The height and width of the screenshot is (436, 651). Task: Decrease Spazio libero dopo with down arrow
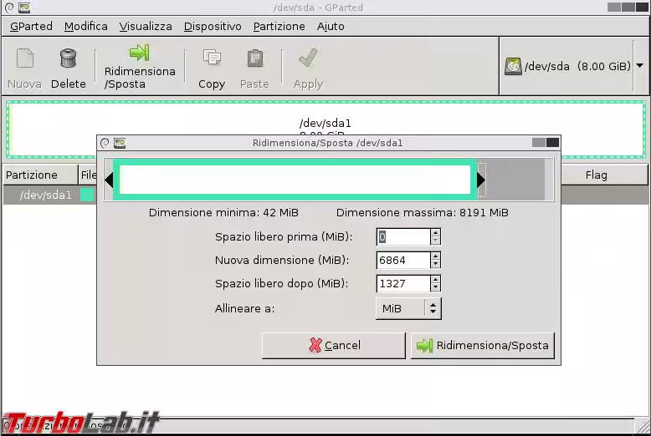435,288
